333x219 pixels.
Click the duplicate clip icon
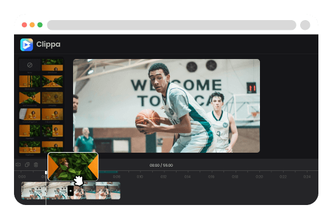coord(27,164)
